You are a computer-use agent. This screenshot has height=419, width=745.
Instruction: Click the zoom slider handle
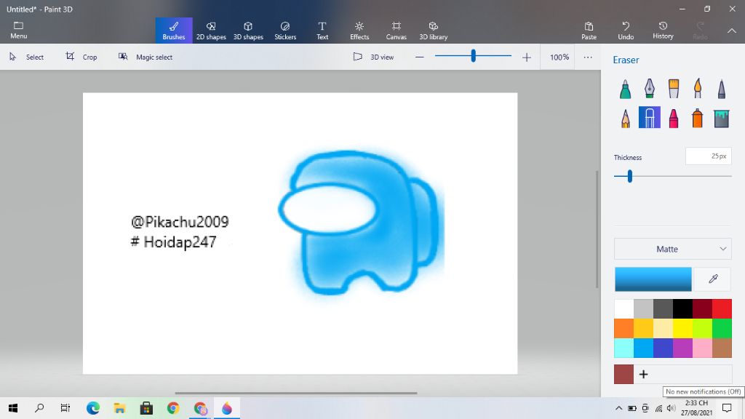click(x=473, y=56)
